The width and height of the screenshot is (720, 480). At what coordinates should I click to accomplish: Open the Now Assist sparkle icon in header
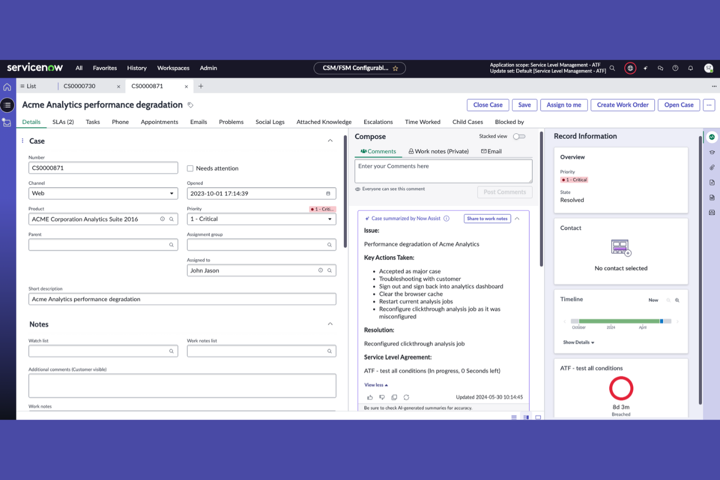(646, 68)
